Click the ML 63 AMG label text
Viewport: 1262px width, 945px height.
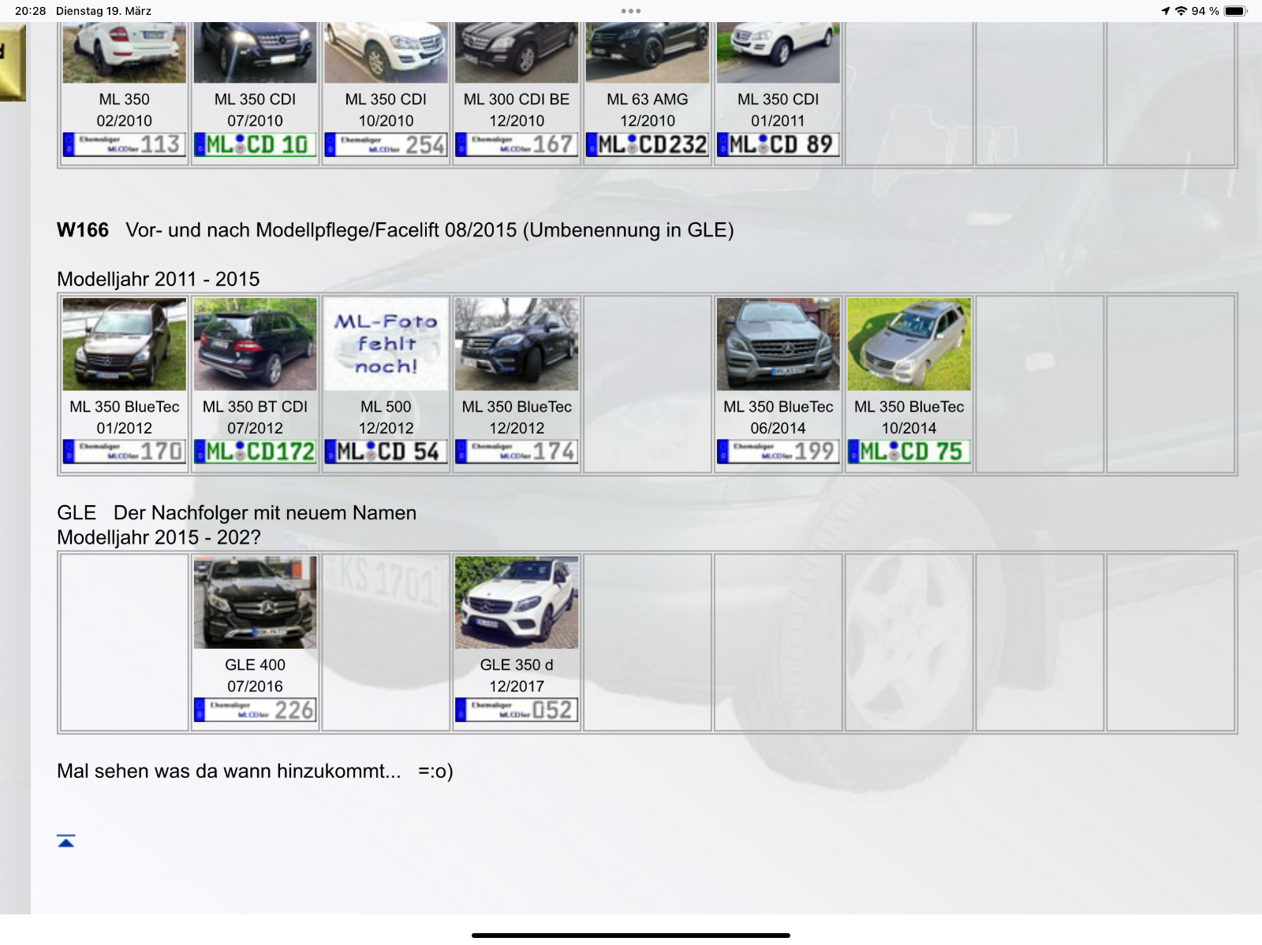click(x=648, y=99)
